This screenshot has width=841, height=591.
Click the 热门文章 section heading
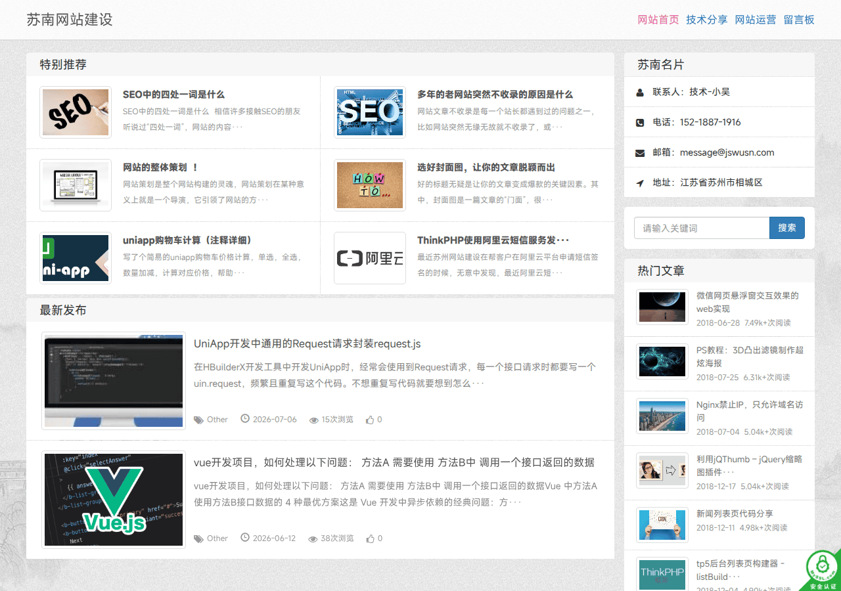[661, 271]
